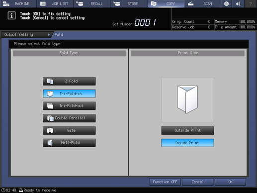This screenshot has width=257, height=193.
Task: Click the Double Parallel fold icon
Action: pyautogui.click(x=50, y=118)
